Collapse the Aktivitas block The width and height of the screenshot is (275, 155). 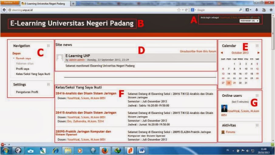(x=257, y=125)
